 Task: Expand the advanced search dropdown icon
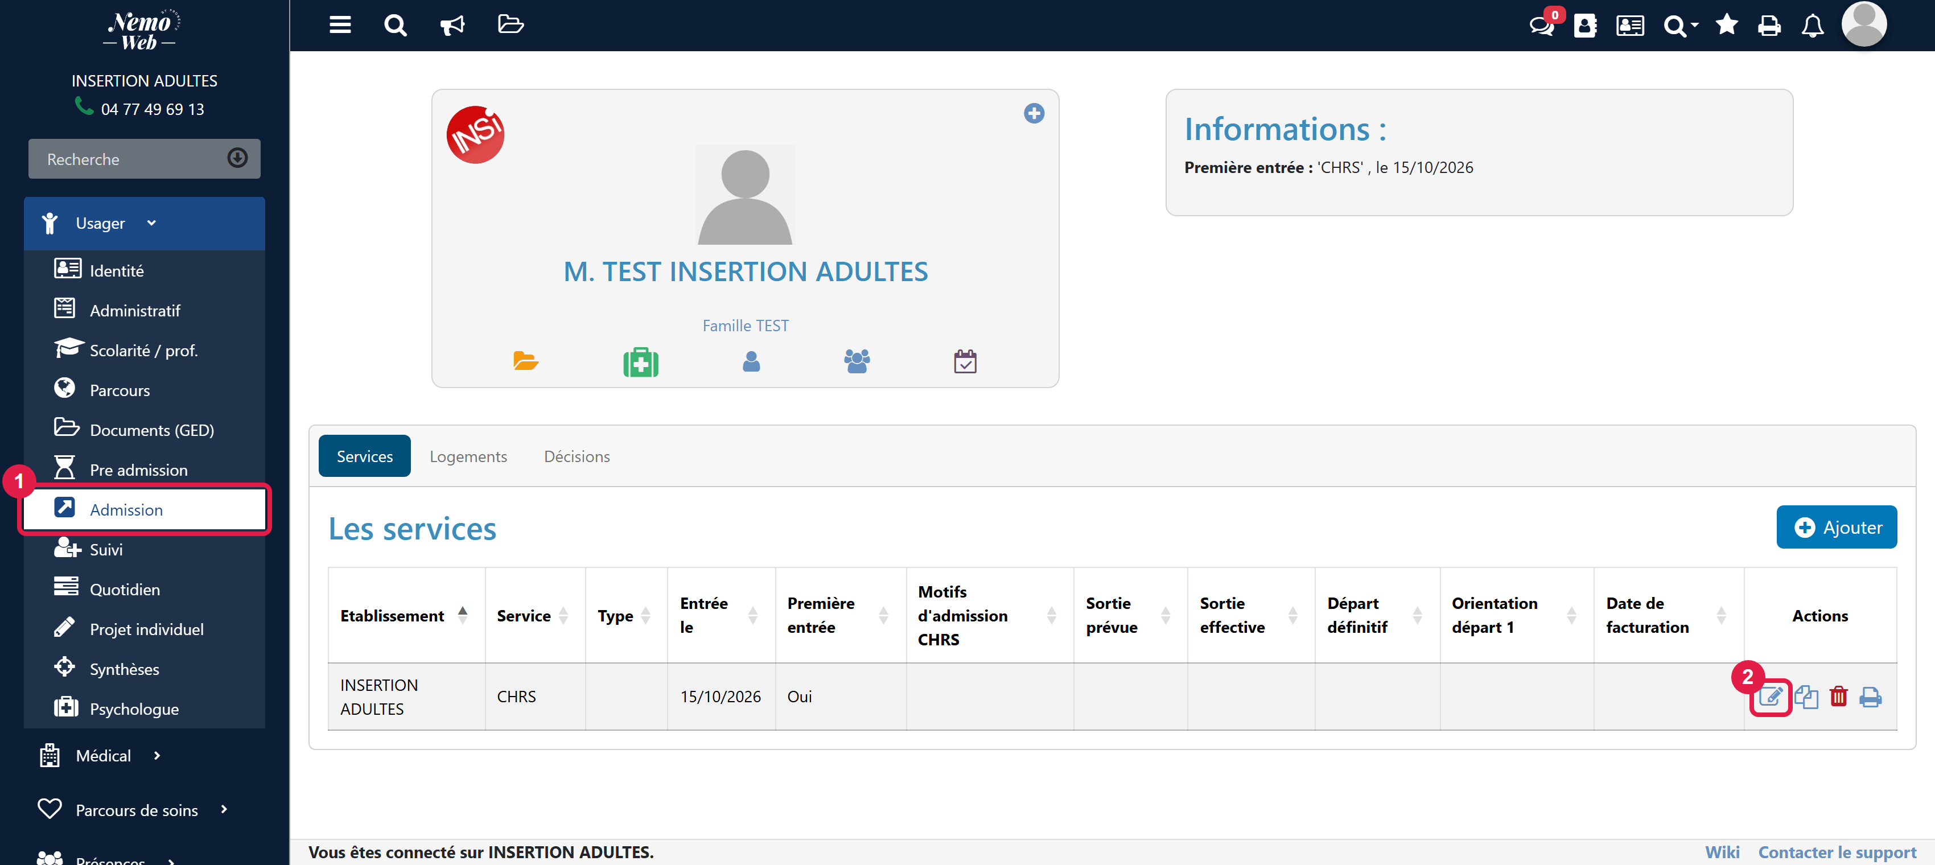(1681, 26)
